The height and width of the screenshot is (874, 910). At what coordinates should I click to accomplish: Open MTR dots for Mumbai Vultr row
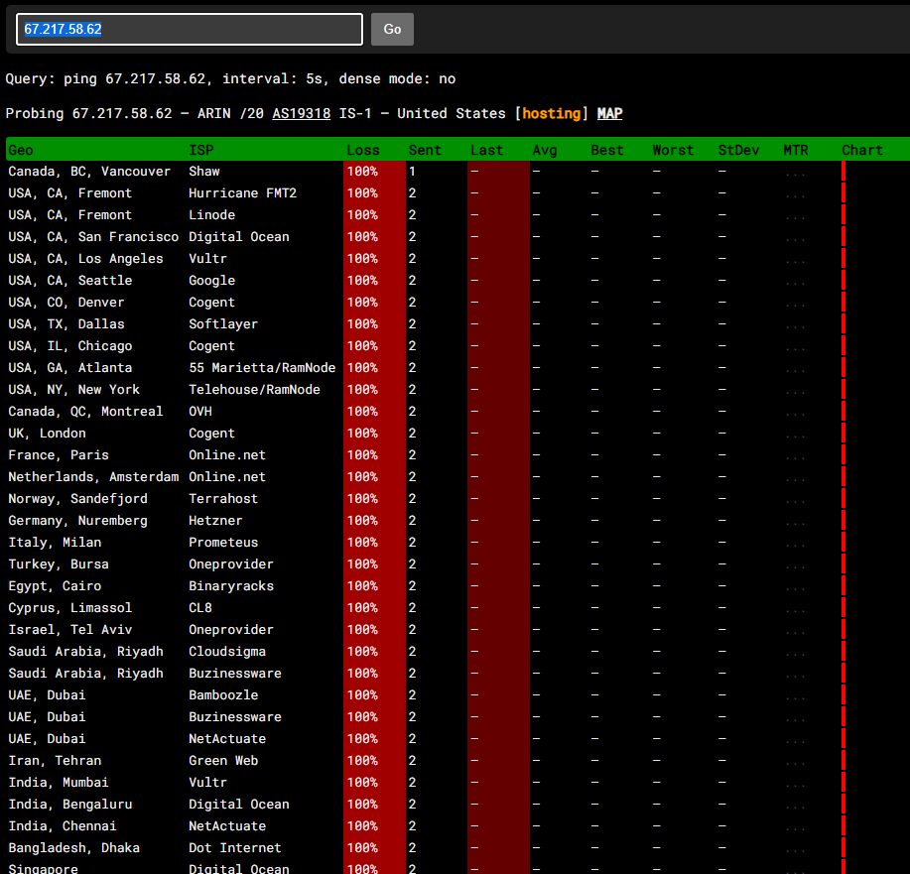tap(795, 784)
